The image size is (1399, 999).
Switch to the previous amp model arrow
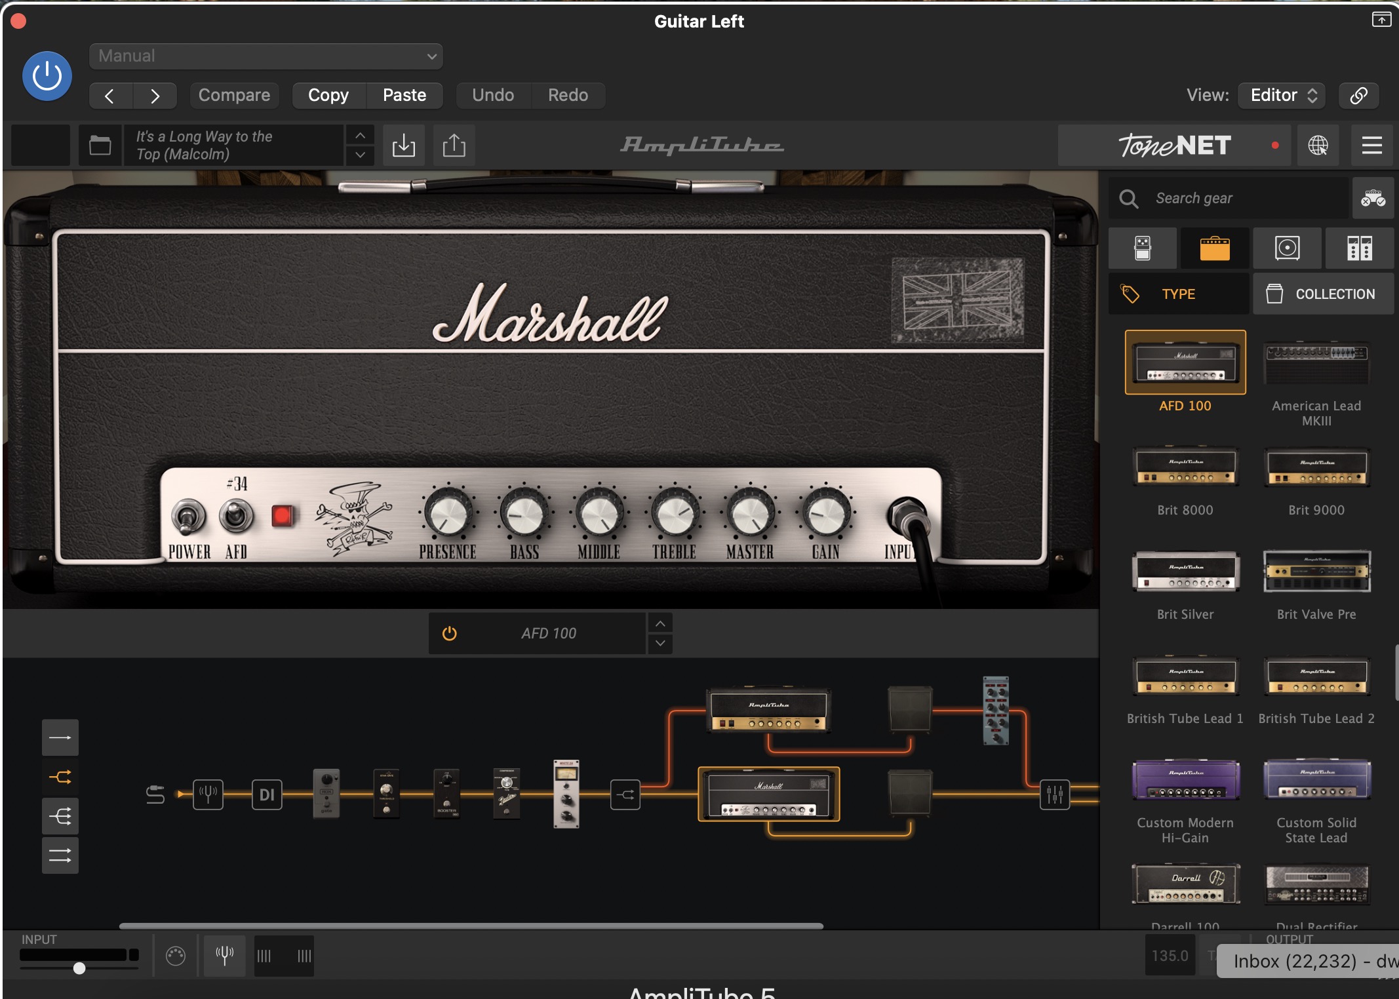point(660,623)
